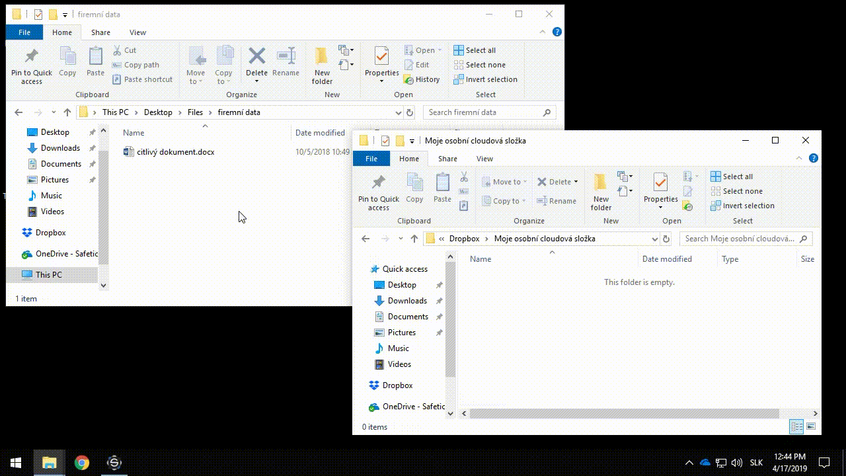Switch to large icons view in Dropbox window
846x476 pixels.
click(811, 427)
